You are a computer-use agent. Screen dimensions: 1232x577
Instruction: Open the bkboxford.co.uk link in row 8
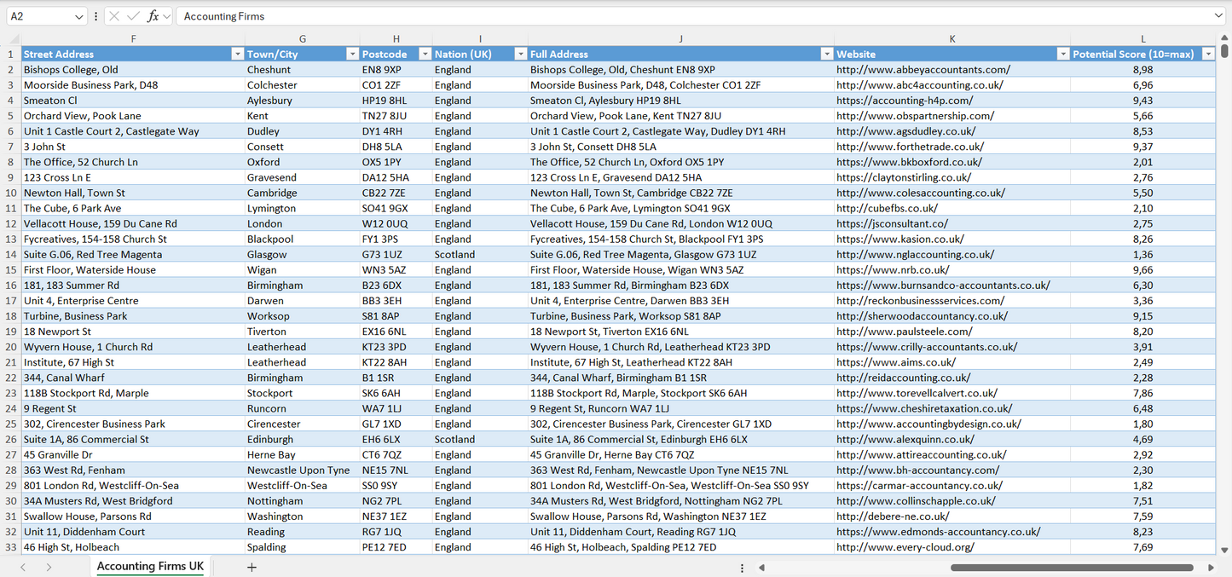911,162
